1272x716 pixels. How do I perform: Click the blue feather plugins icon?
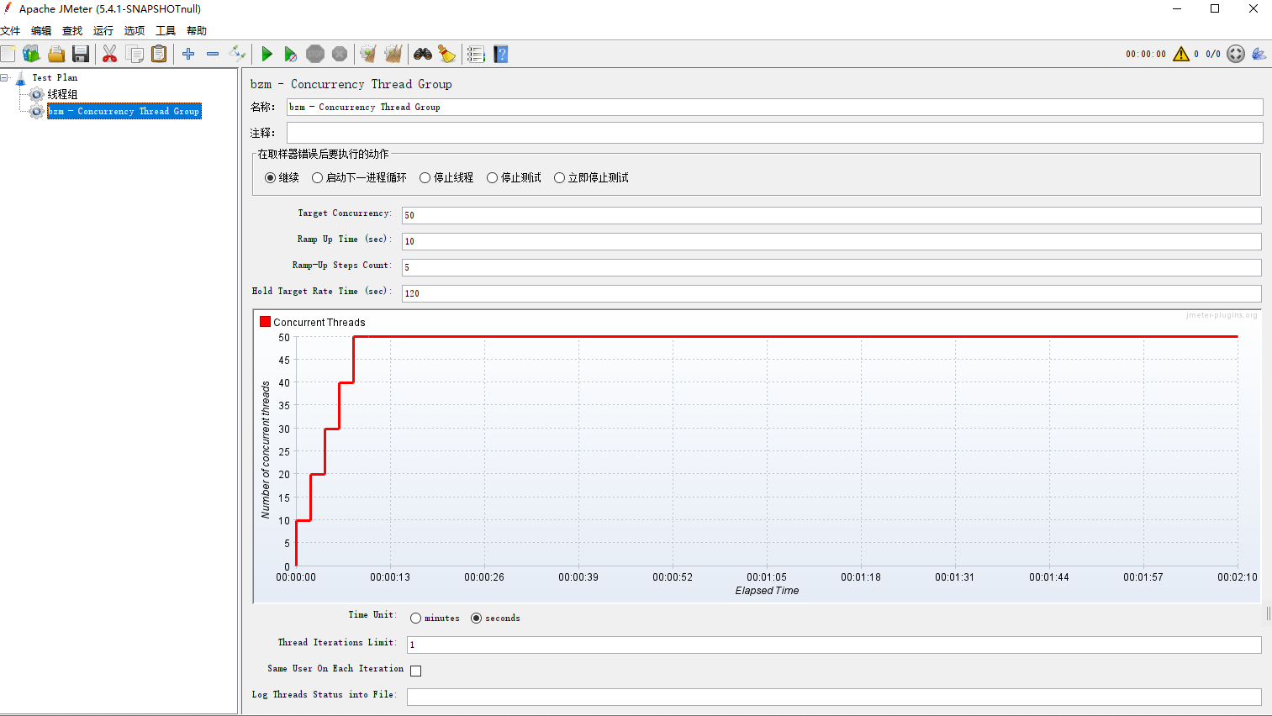coord(1259,54)
